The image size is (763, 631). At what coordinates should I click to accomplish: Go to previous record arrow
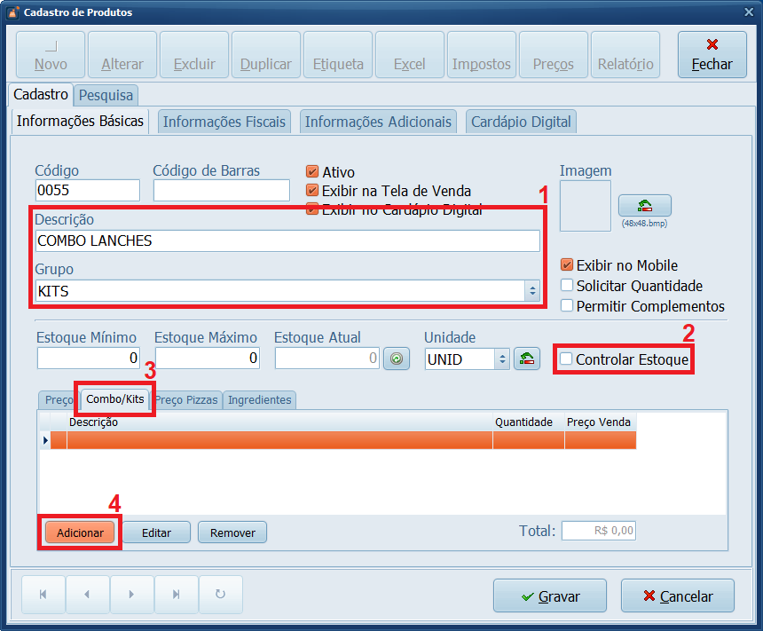click(86, 596)
